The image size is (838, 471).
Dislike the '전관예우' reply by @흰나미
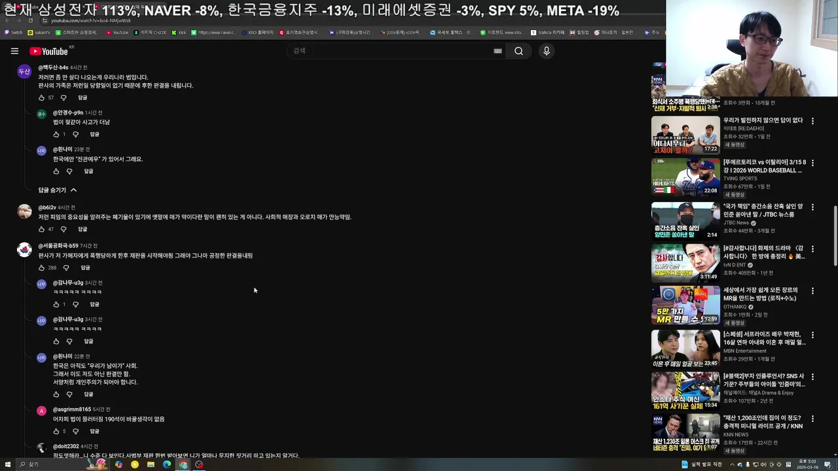[x=69, y=171]
